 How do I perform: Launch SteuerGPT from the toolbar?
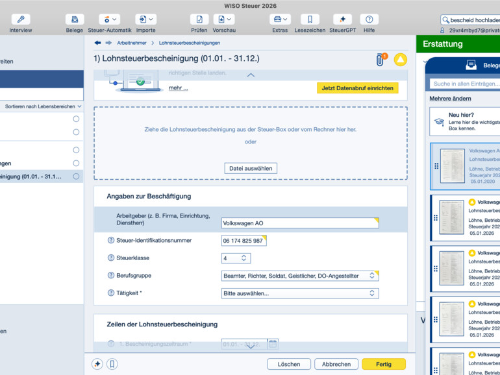(342, 19)
